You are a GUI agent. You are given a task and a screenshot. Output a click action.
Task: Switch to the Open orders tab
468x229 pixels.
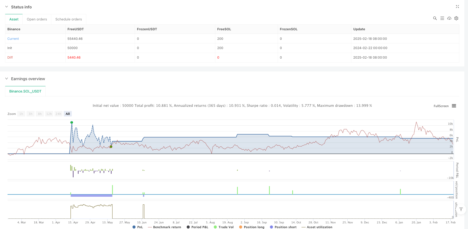[x=37, y=19]
